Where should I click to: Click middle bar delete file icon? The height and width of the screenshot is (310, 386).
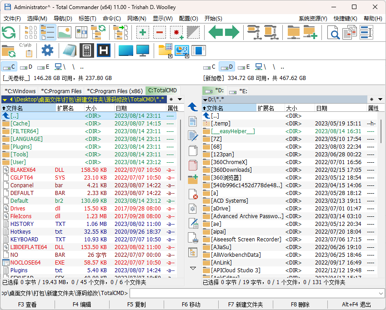click(193, 194)
